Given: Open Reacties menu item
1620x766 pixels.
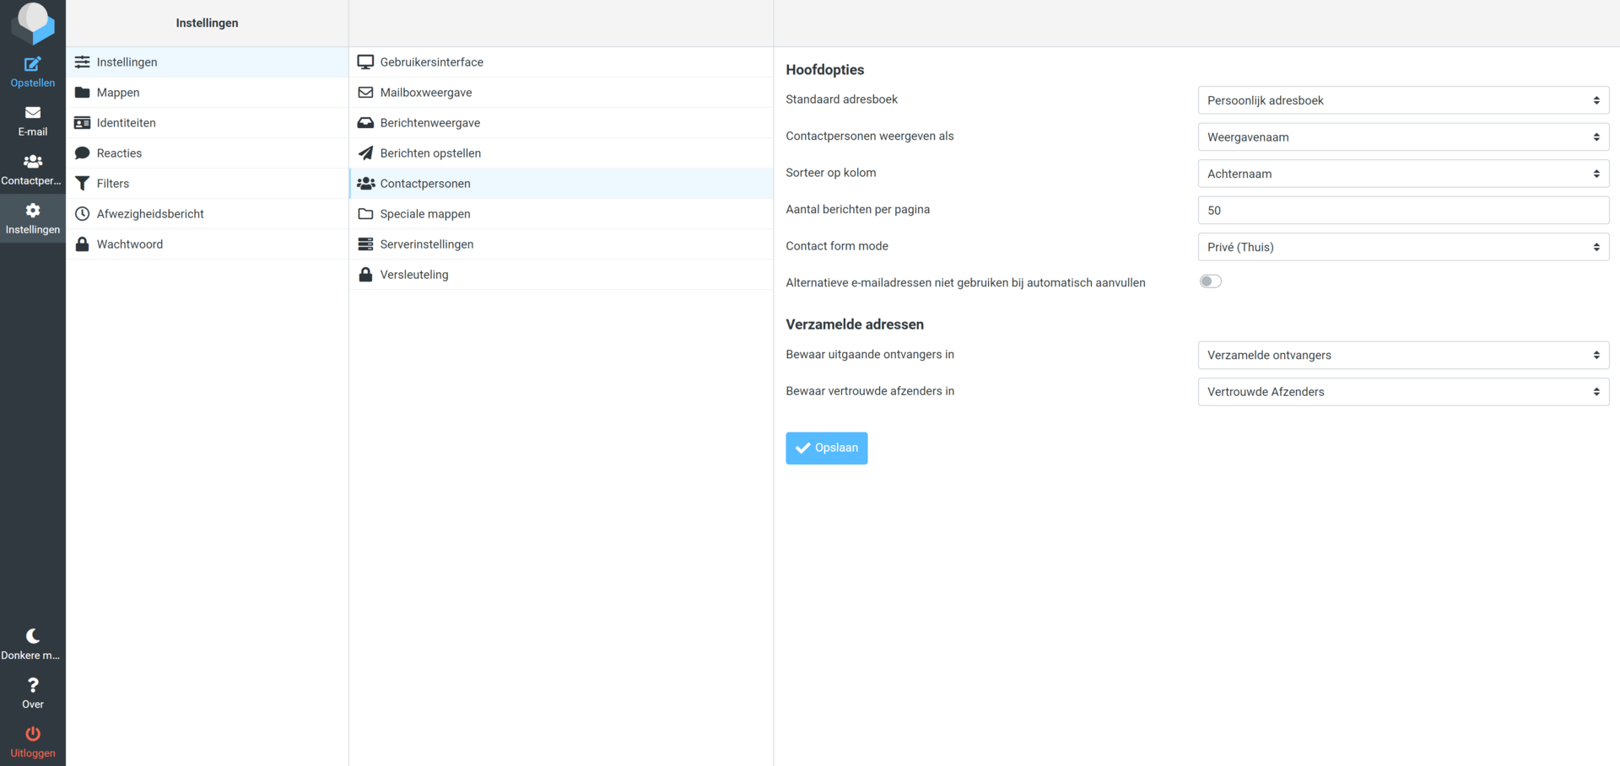Looking at the screenshot, I should (207, 153).
